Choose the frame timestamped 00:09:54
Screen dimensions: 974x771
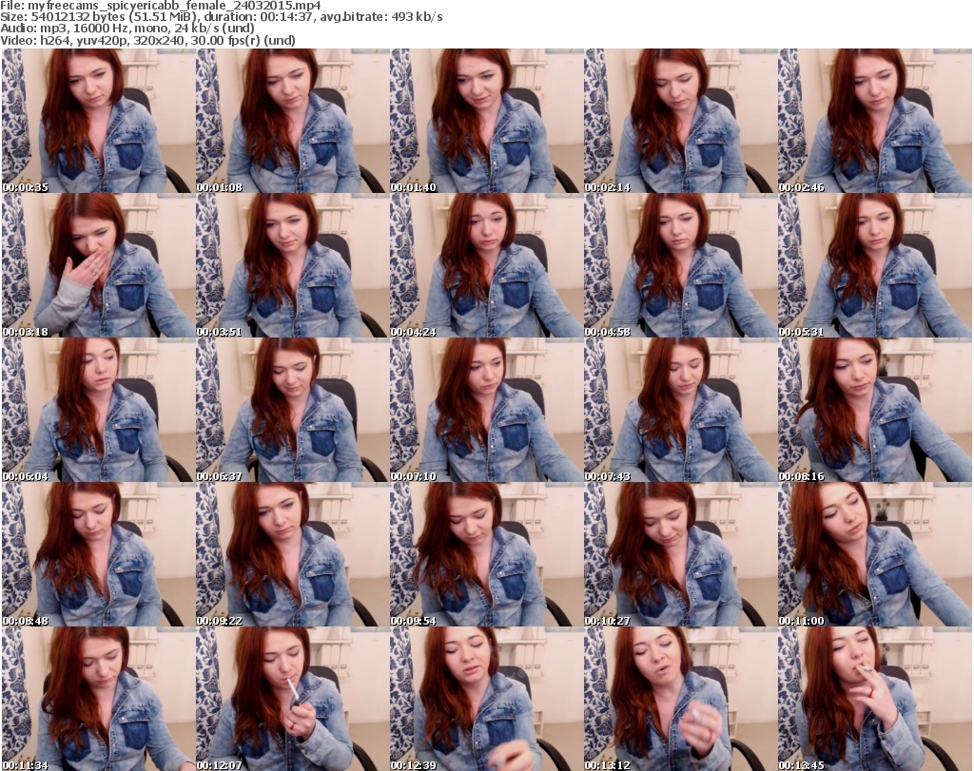click(486, 554)
